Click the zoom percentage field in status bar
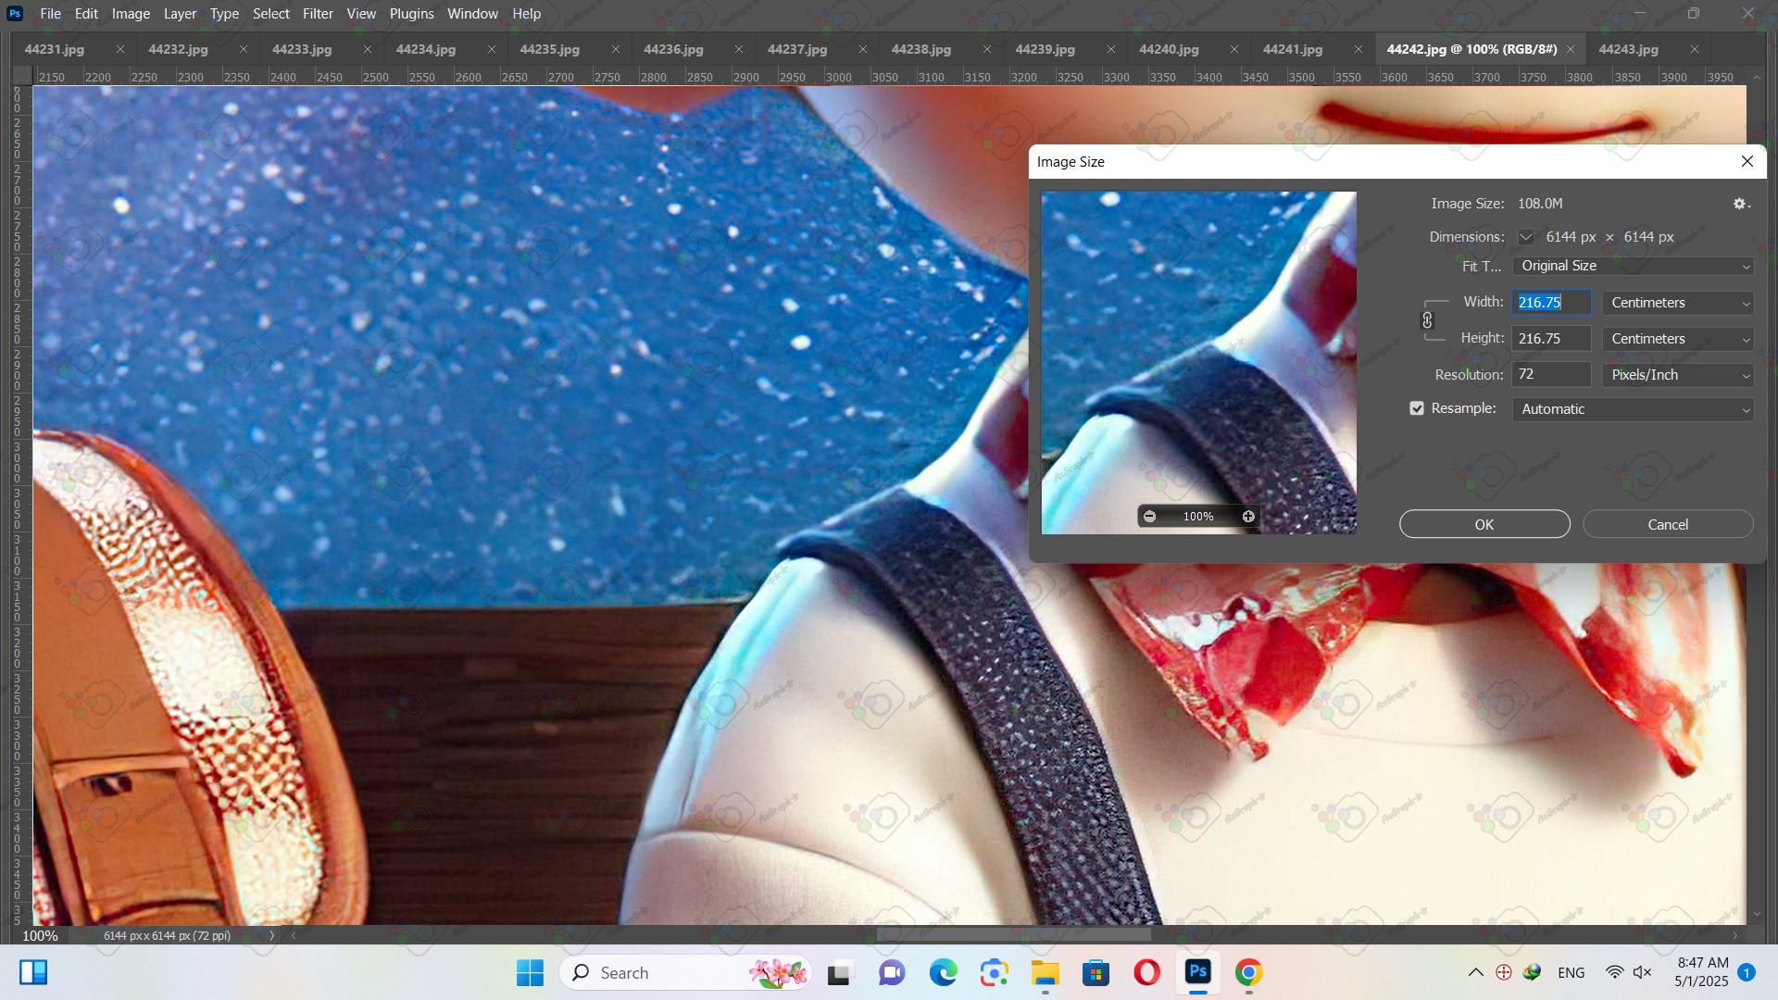The image size is (1778, 1000). (40, 935)
